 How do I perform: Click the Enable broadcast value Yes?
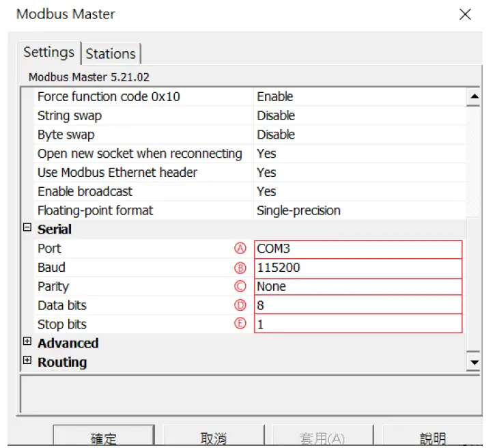point(360,192)
